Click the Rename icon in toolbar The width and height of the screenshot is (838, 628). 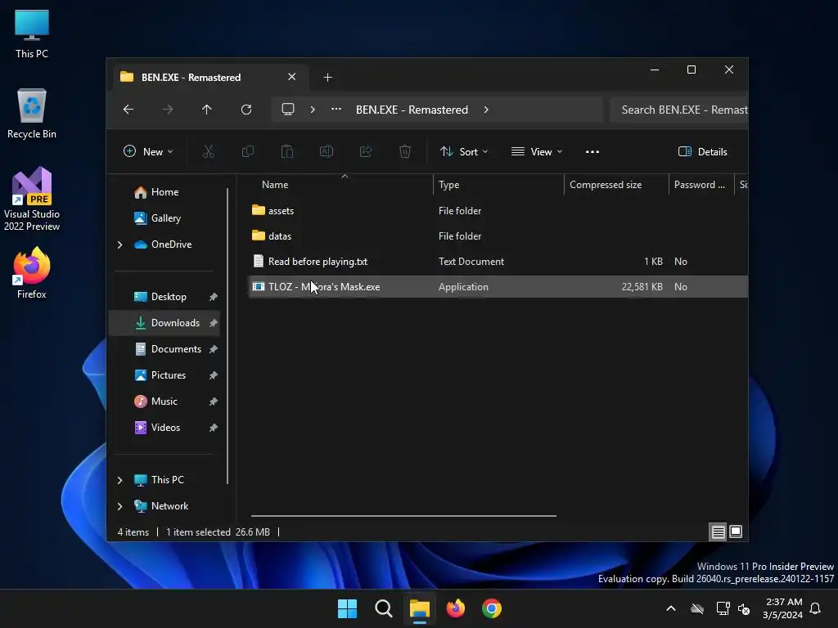pos(327,151)
